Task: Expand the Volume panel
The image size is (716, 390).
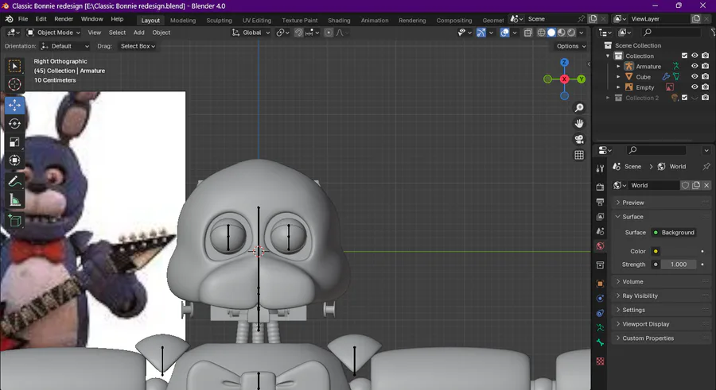Action: coord(662,281)
